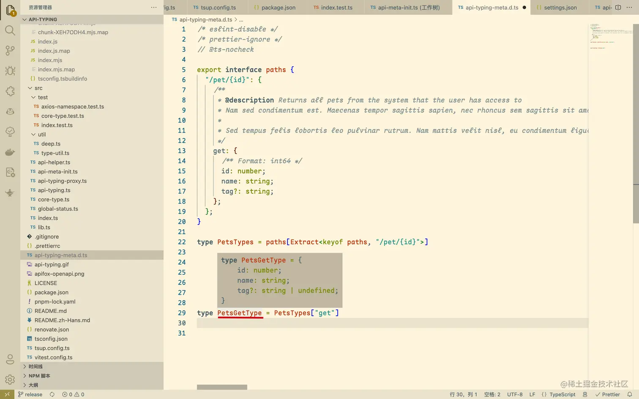Switch to package.json tab
The image size is (639, 399).
[279, 8]
